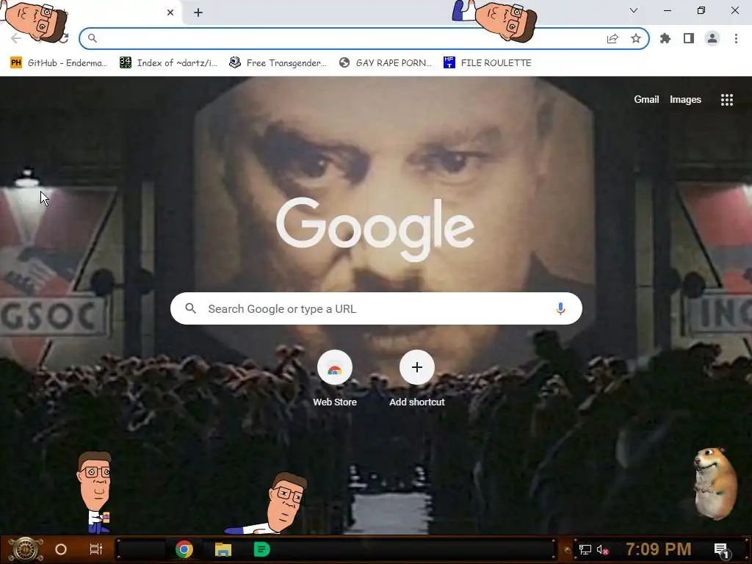Open Task View on the taskbar
The height and width of the screenshot is (564, 752).
pyautogui.click(x=96, y=549)
